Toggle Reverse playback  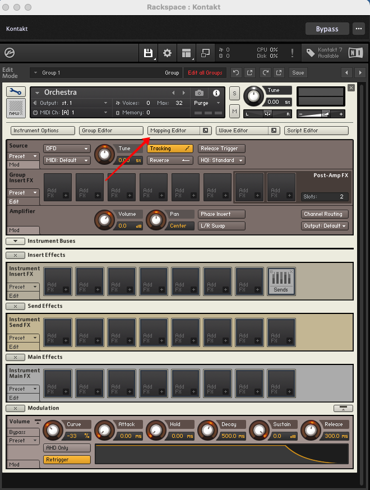coord(170,160)
